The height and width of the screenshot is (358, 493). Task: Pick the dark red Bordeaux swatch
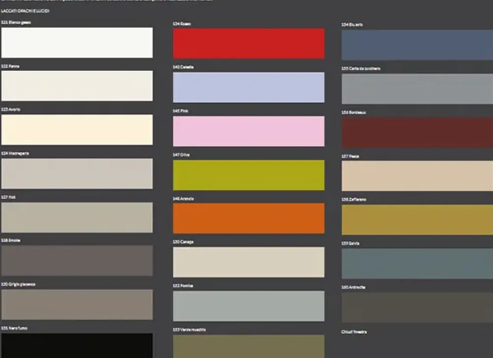417,133
